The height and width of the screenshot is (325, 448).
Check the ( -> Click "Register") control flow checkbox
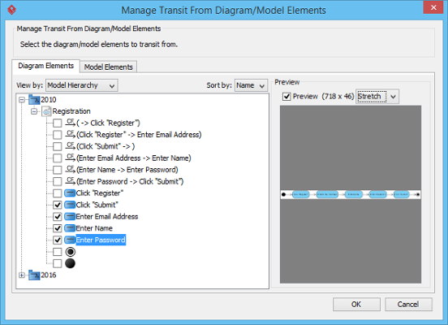(x=58, y=123)
